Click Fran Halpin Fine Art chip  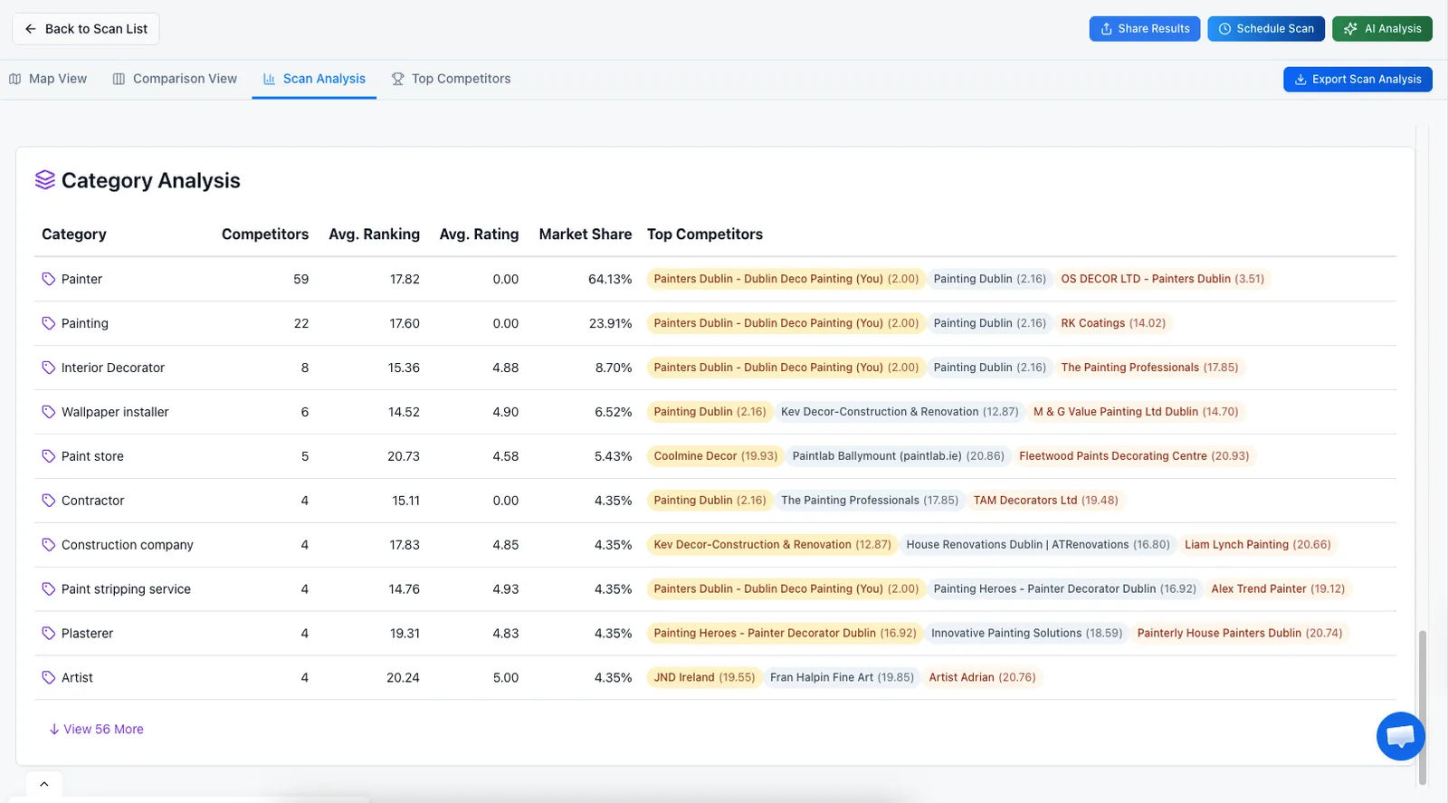(x=842, y=677)
